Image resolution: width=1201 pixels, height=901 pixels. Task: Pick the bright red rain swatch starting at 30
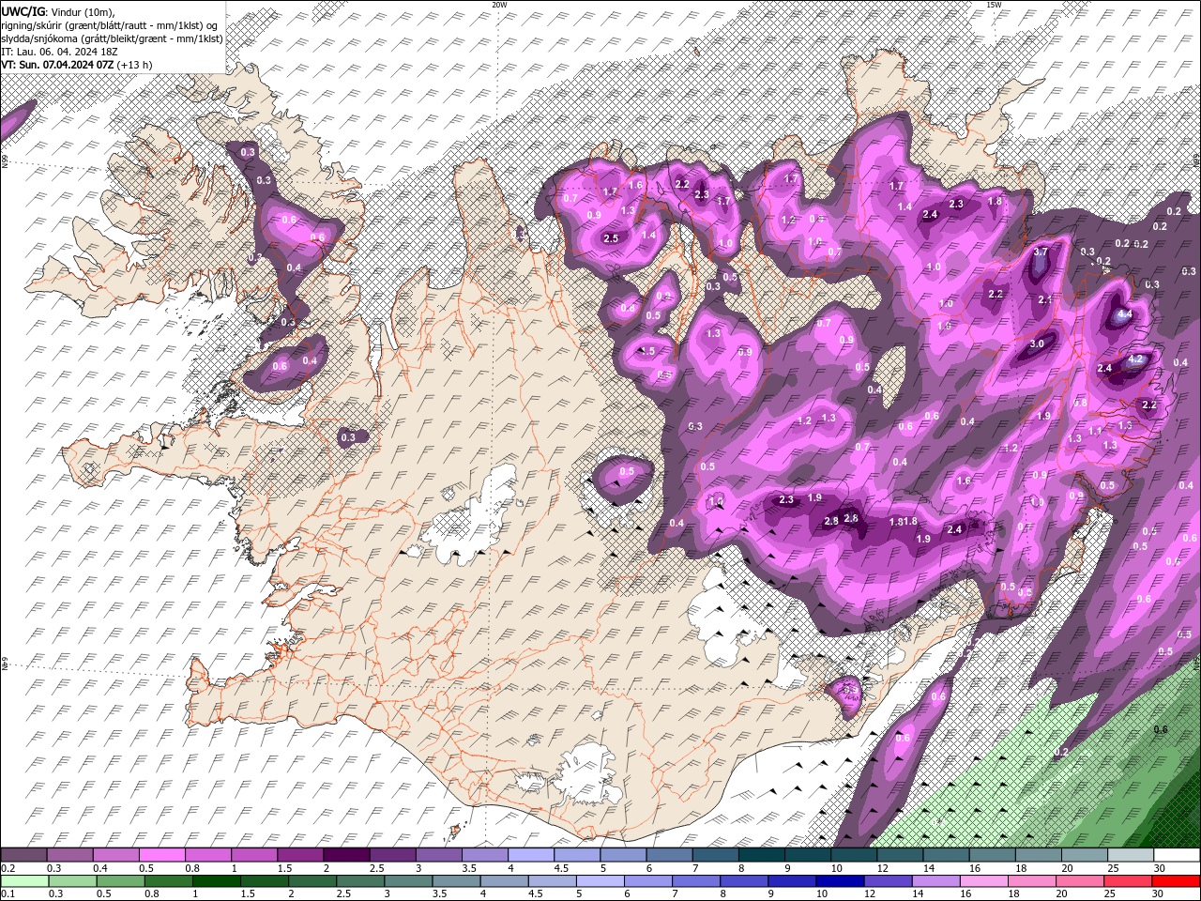tap(1177, 881)
